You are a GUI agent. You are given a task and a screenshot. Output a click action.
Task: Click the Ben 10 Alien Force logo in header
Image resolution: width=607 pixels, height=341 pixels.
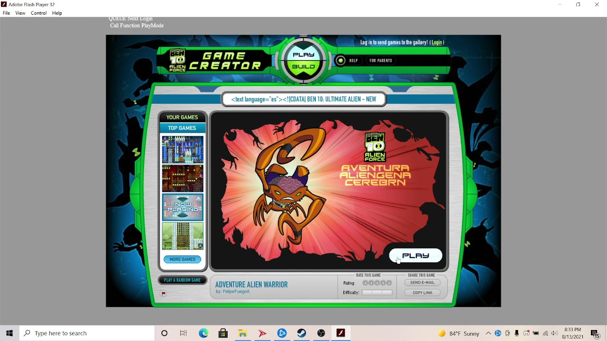pyautogui.click(x=178, y=61)
